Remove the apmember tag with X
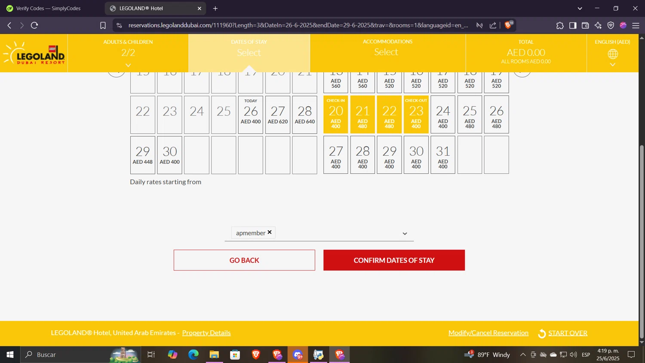 (x=270, y=232)
